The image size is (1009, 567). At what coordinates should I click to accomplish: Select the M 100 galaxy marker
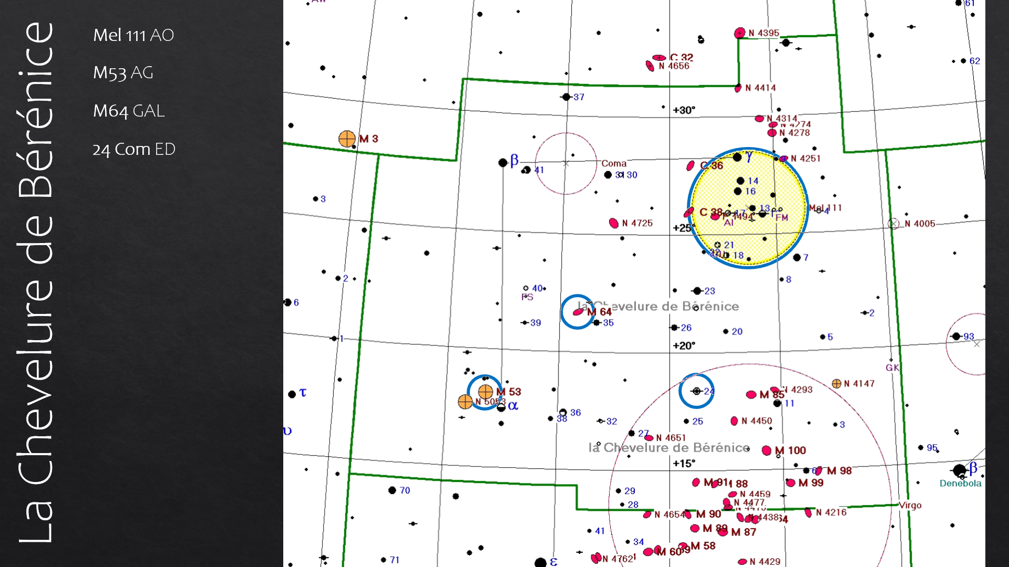(x=767, y=450)
